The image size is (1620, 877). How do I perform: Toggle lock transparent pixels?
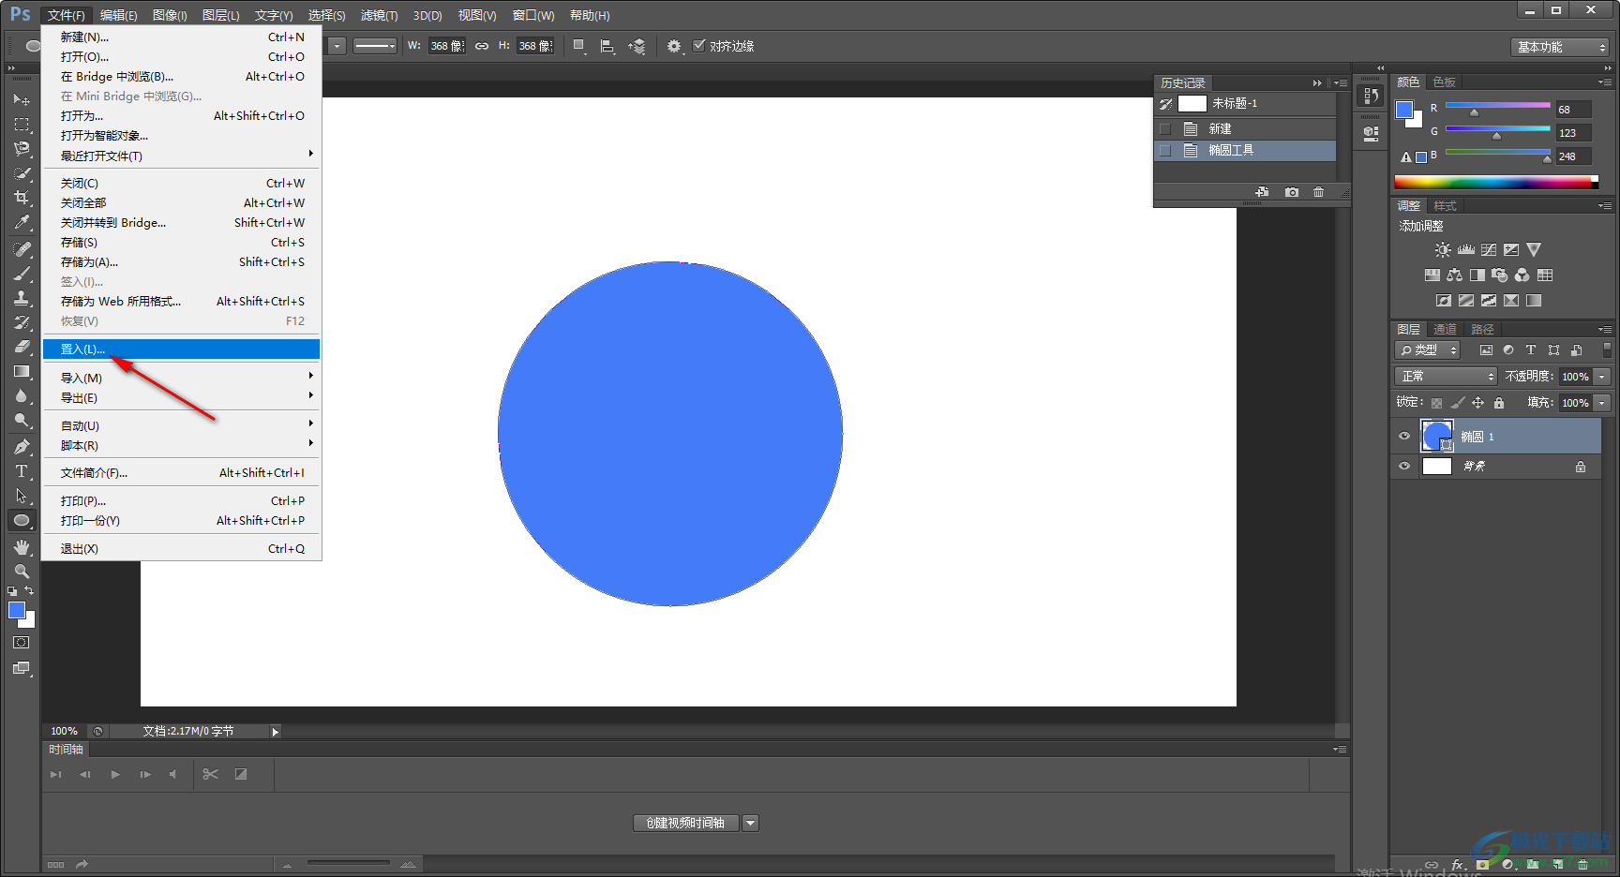pos(1436,403)
